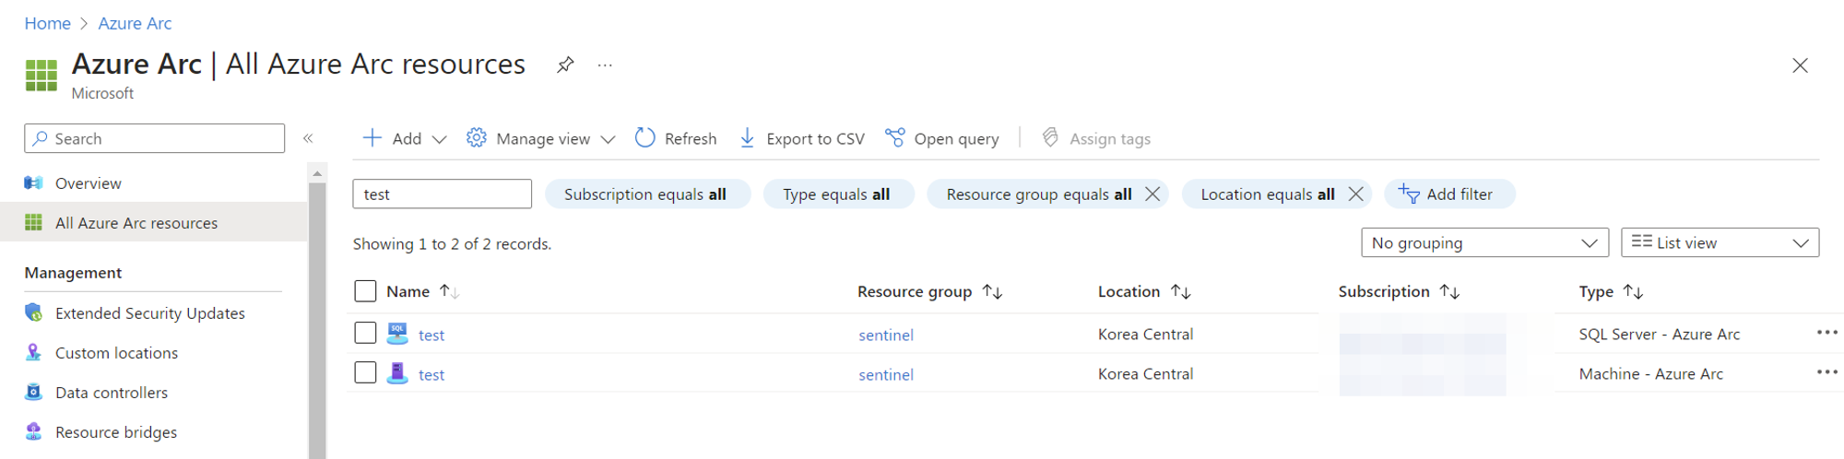Click the Showing 1 to 2 records text
1844x459 pixels.
(x=452, y=244)
